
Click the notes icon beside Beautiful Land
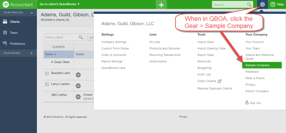click(47, 73)
